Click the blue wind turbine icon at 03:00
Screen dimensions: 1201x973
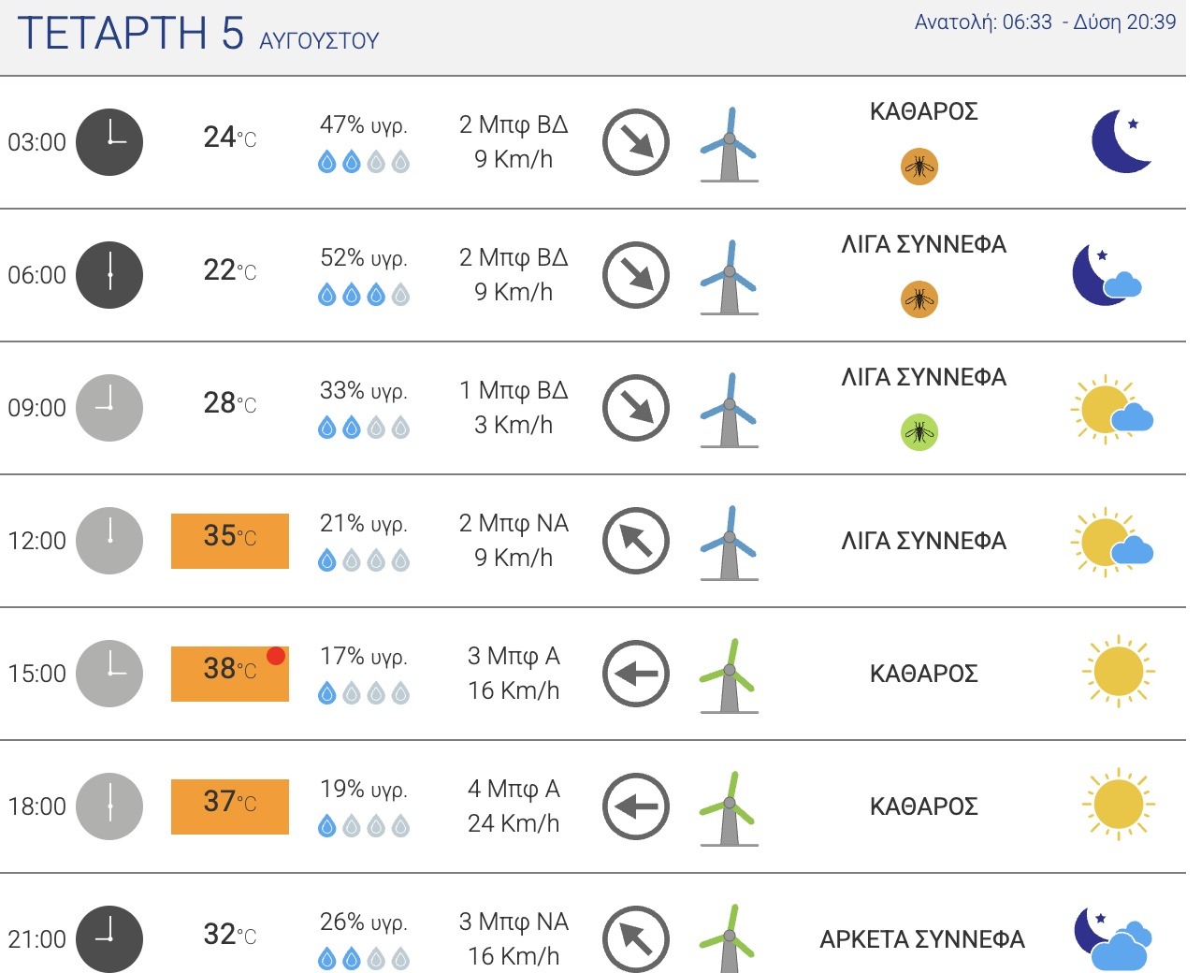point(729,144)
